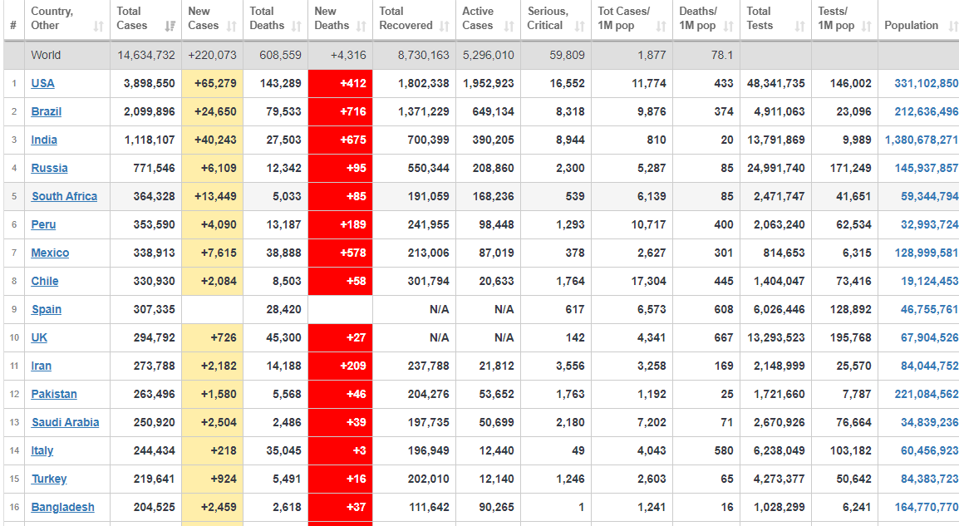Open the Peru country link
959x526 pixels.
tap(43, 224)
